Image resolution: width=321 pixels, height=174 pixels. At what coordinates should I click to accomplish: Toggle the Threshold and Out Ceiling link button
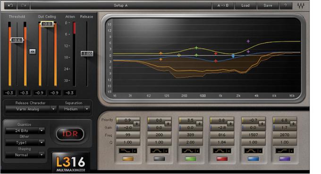33,51
